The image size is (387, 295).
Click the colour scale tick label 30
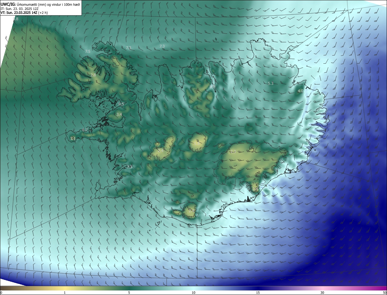pos(322,293)
